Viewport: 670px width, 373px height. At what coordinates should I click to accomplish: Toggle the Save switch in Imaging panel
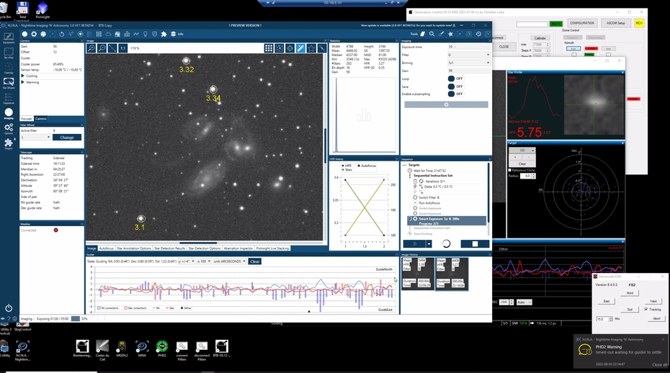(455, 86)
